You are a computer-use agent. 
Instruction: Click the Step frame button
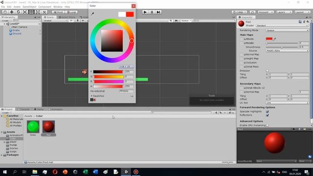pos(158,12)
